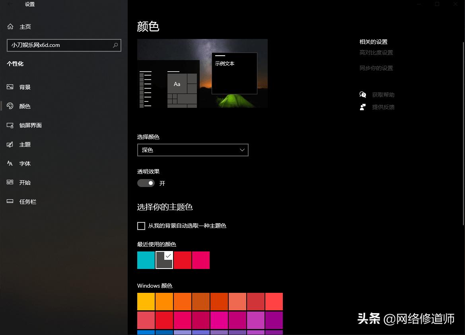Click the 获取帮助 (Get help) icon
Viewport: 465px width, 335px height.
click(362, 95)
